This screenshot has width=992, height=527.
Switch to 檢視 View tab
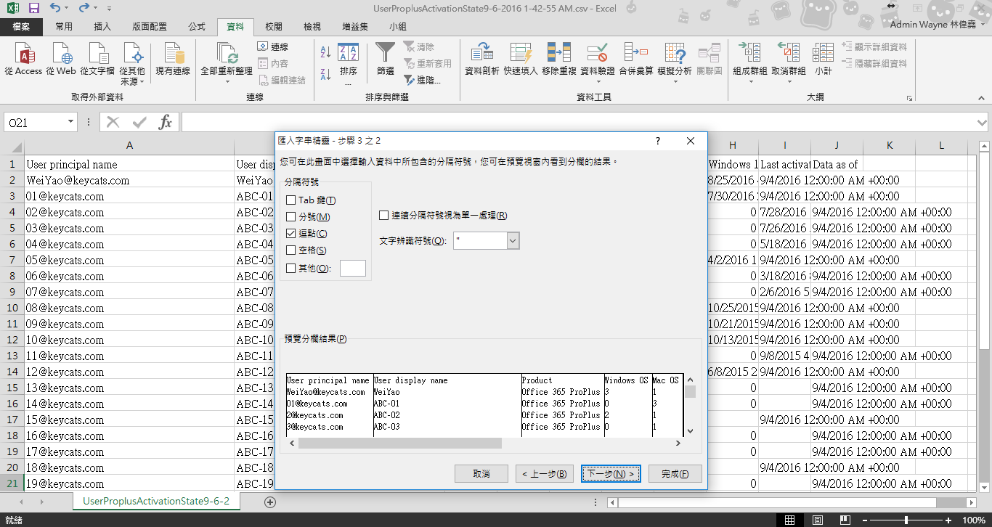[312, 27]
